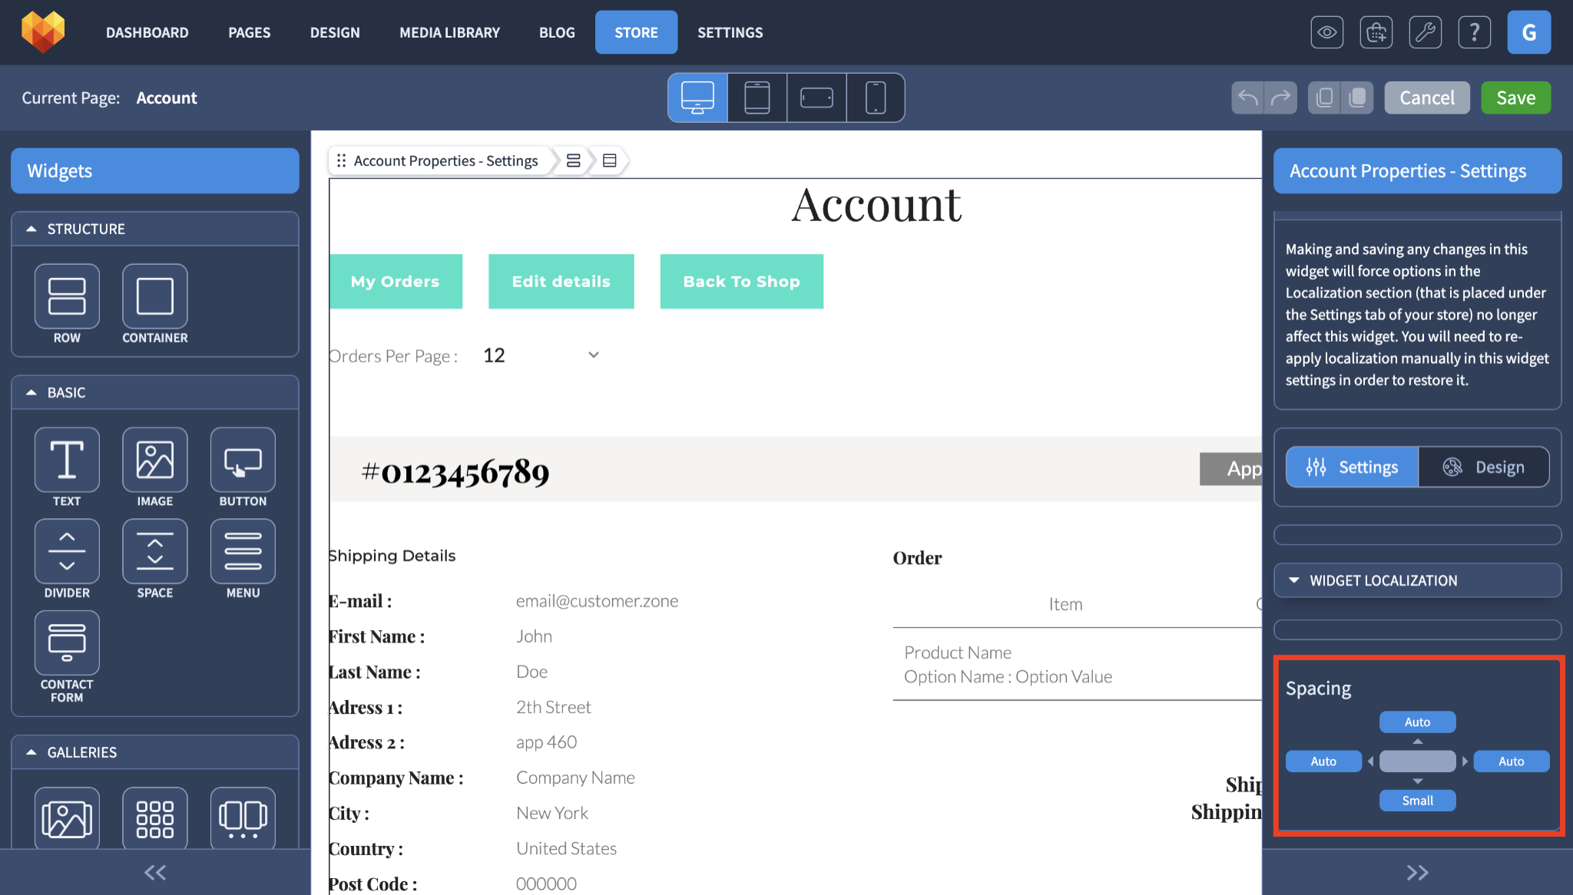Click the order number #0123456789
Viewport: 1573px width, 895px height.
[455, 471]
